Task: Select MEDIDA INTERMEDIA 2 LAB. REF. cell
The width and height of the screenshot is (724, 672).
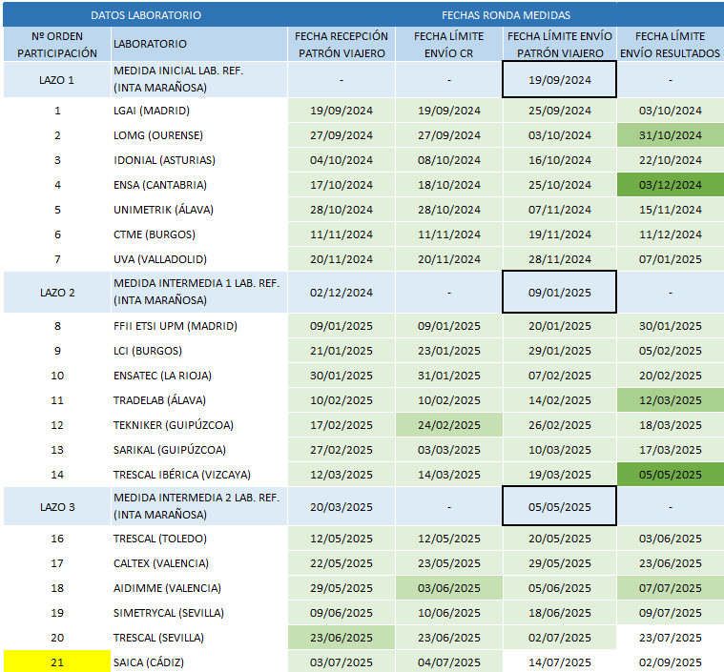Action: pos(199,507)
